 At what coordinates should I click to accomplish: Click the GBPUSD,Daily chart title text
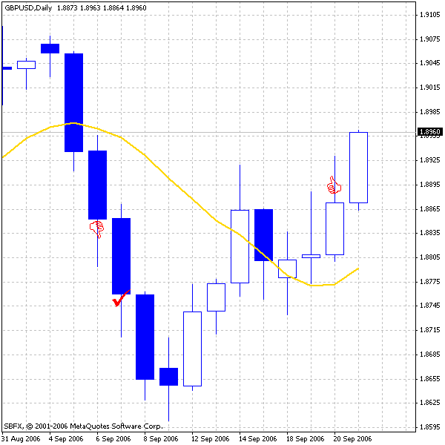click(28, 8)
